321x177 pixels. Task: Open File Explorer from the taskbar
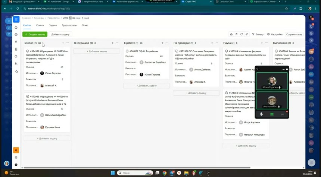click(186, 173)
